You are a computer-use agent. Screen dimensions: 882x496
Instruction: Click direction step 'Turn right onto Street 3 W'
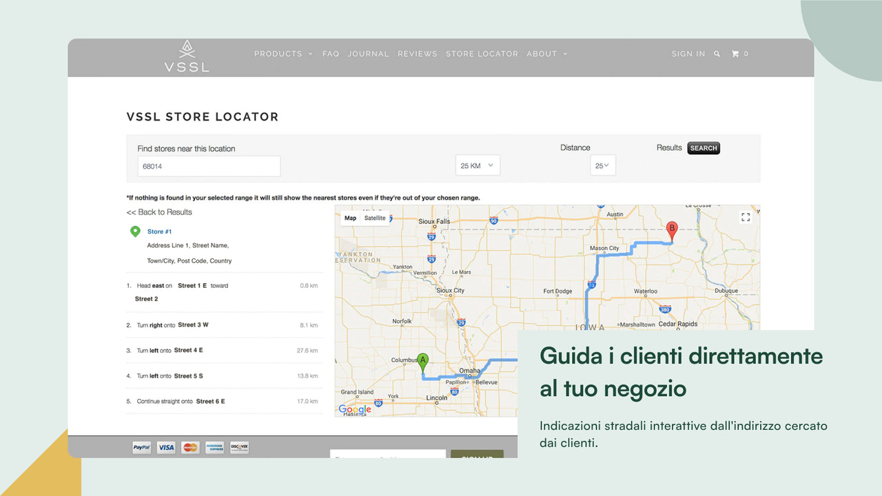[x=225, y=325]
